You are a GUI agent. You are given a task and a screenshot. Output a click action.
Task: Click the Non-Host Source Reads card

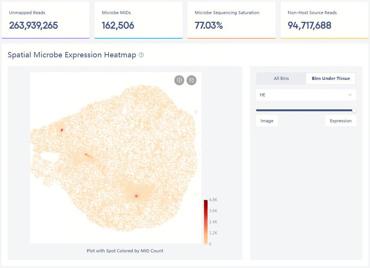click(x=324, y=20)
